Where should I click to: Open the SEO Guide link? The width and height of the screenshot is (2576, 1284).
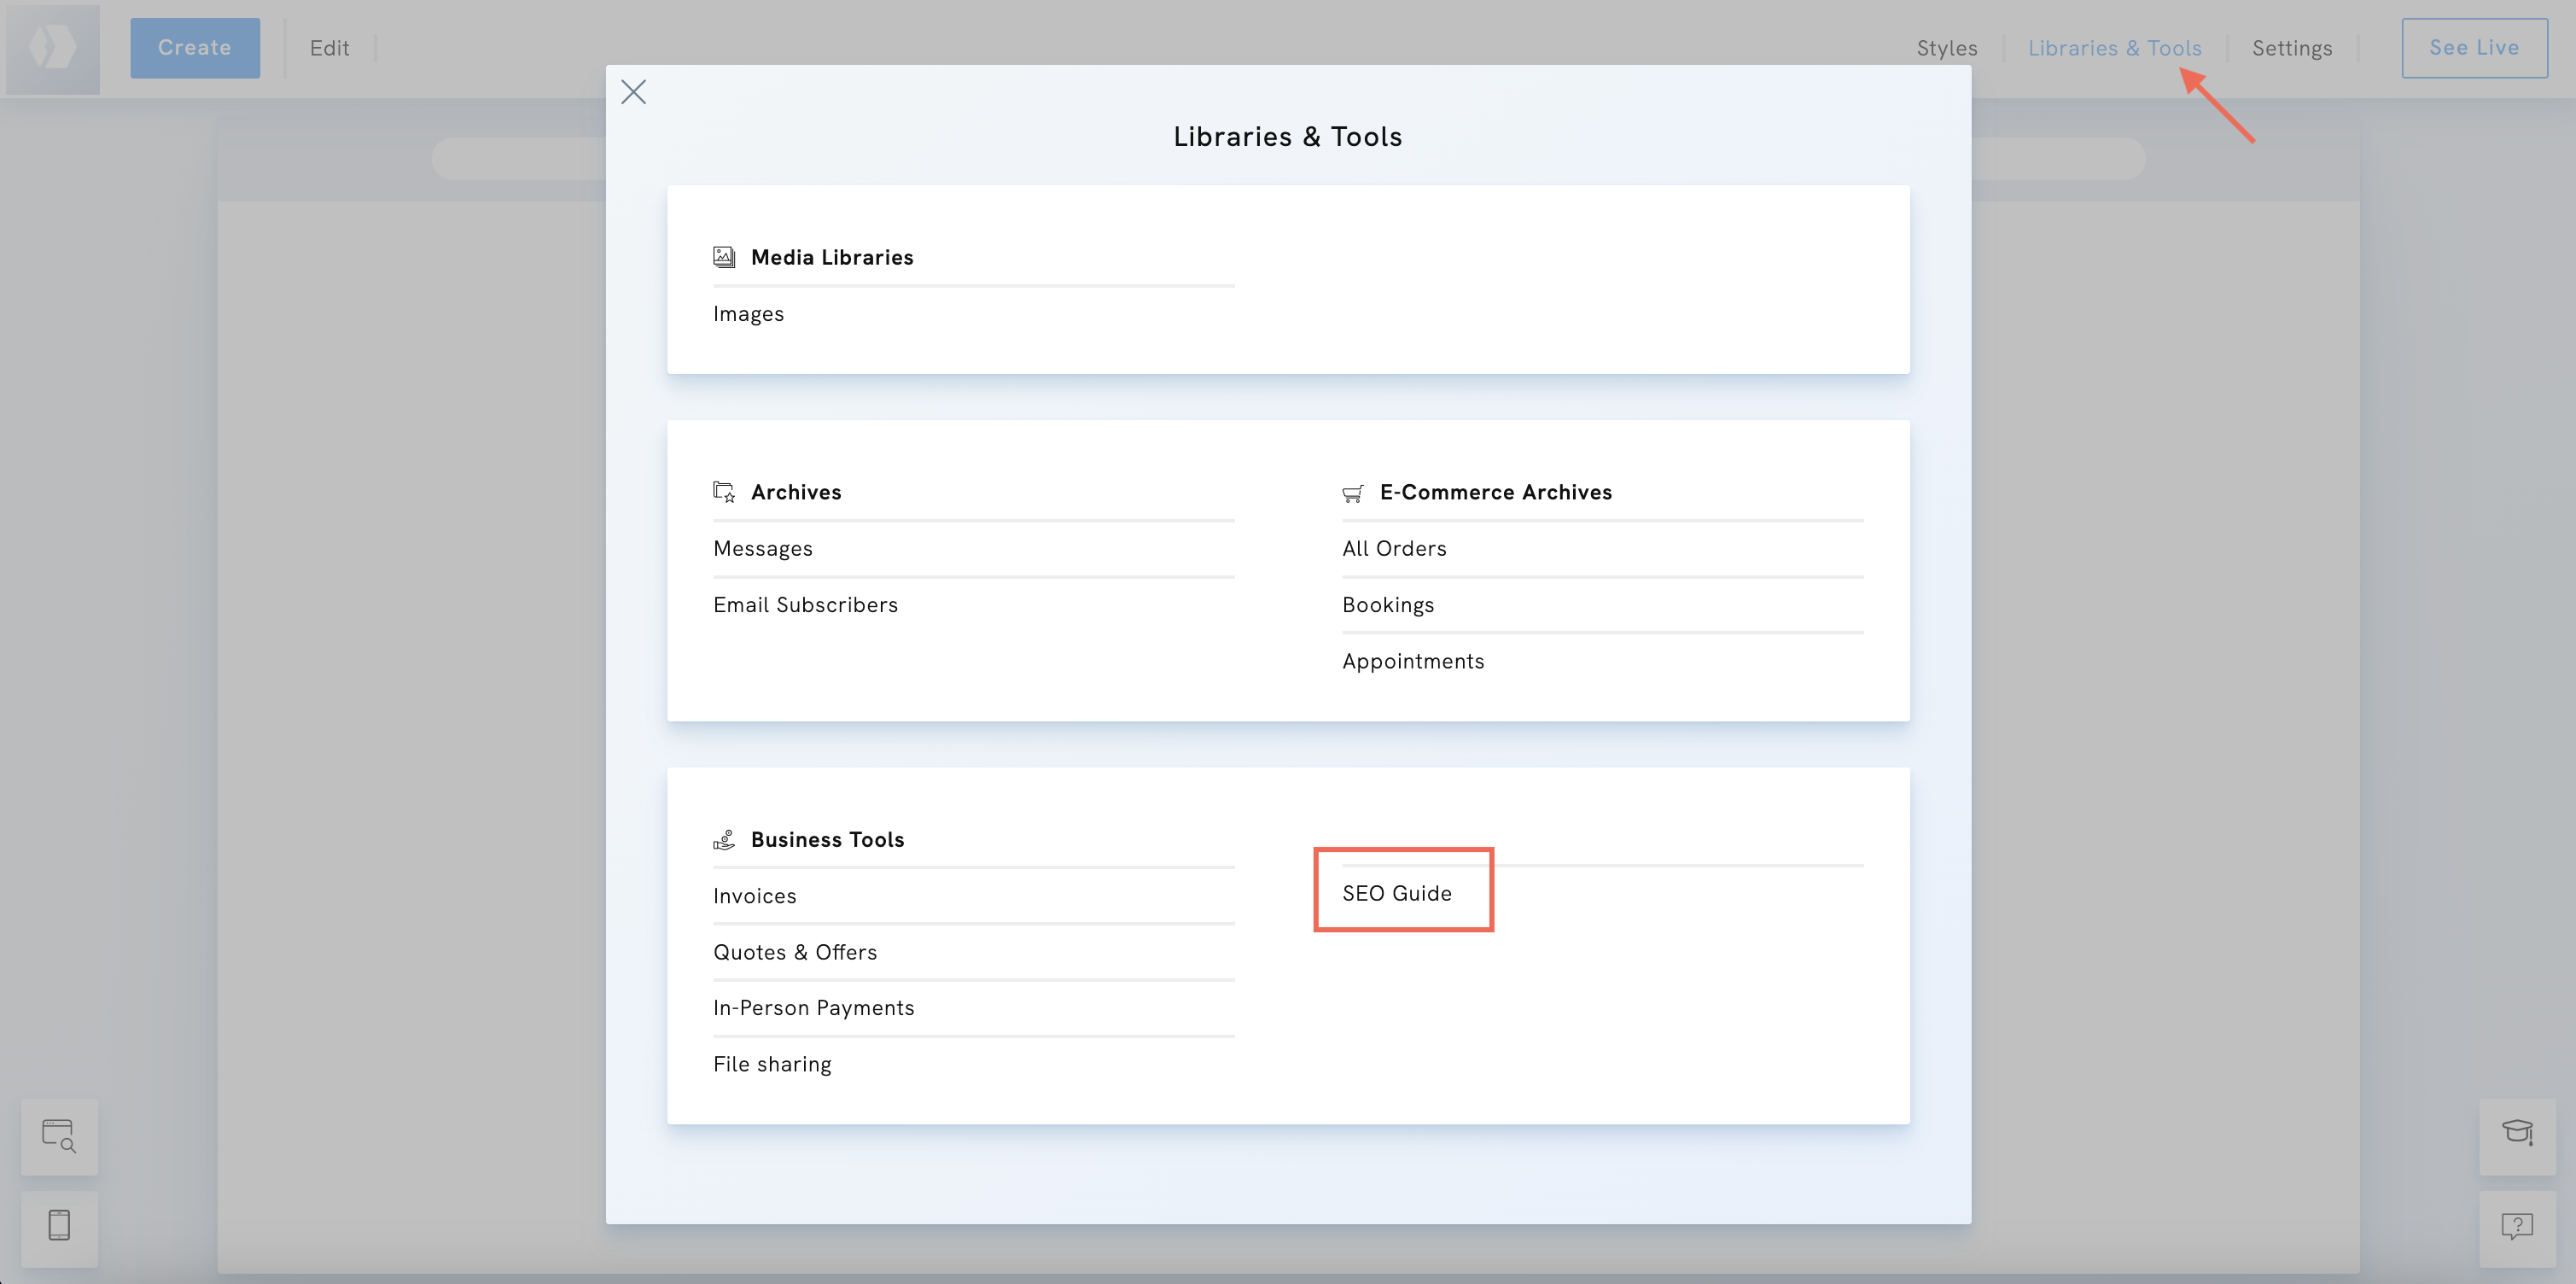pos(1396,893)
